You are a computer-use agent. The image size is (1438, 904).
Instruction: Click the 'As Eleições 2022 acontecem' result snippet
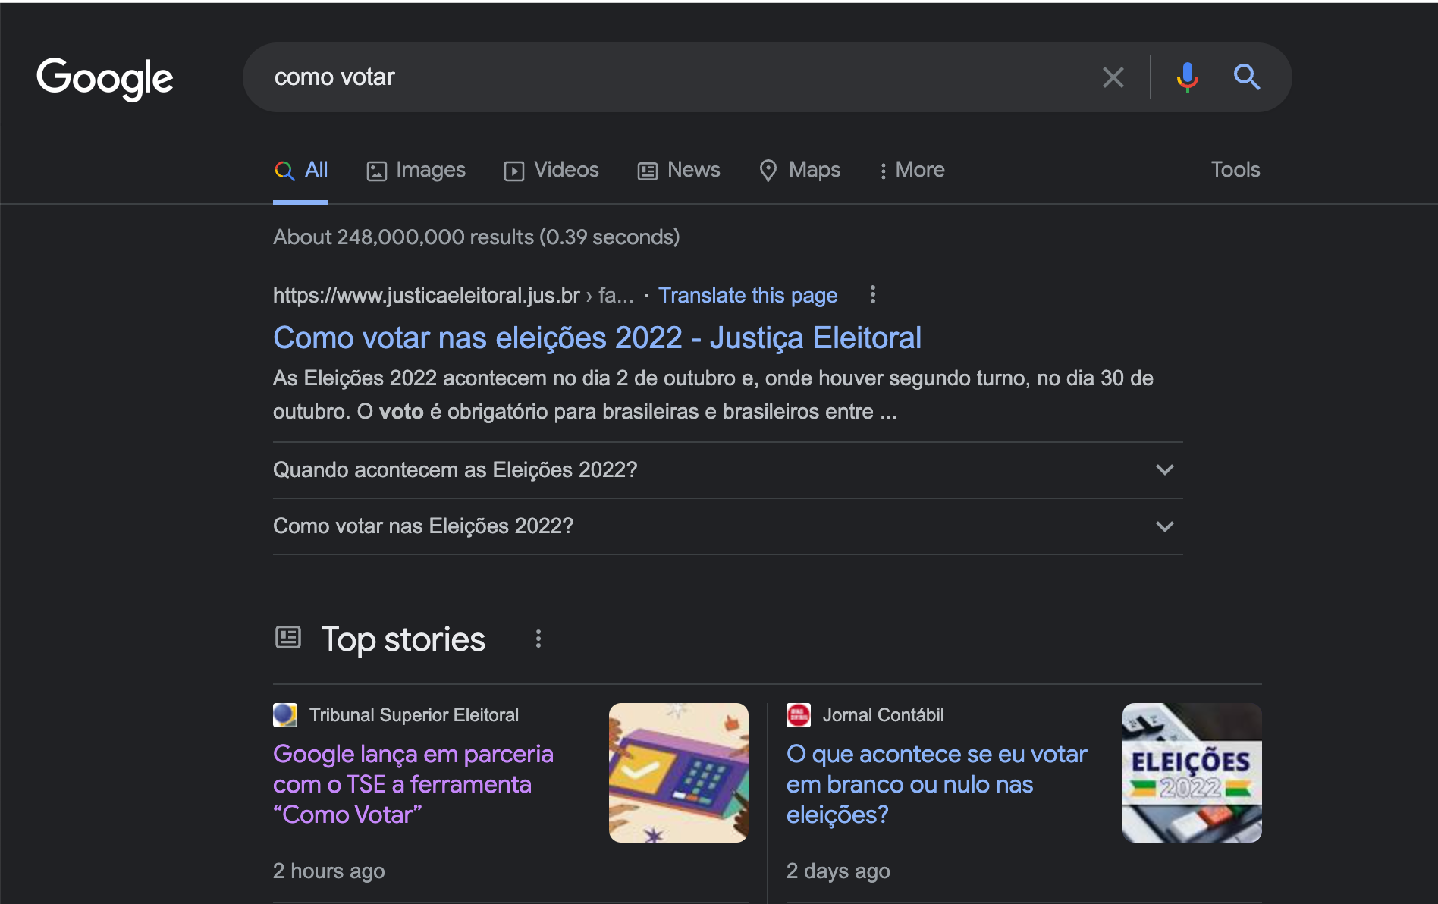[713, 394]
